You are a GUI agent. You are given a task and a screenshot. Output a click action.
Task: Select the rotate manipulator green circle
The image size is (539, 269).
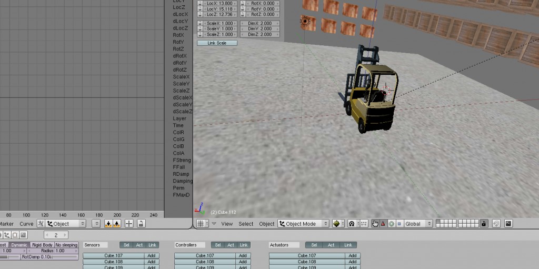point(391,224)
